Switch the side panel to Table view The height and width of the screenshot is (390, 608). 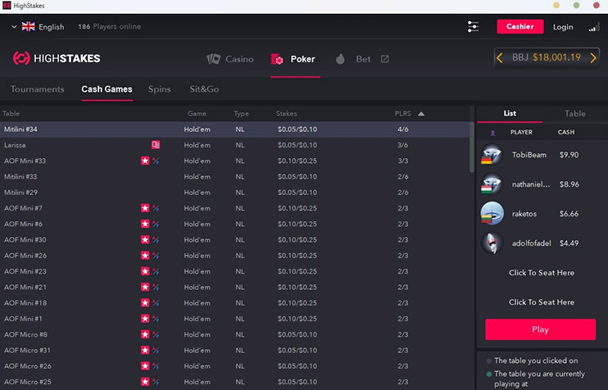pos(575,114)
